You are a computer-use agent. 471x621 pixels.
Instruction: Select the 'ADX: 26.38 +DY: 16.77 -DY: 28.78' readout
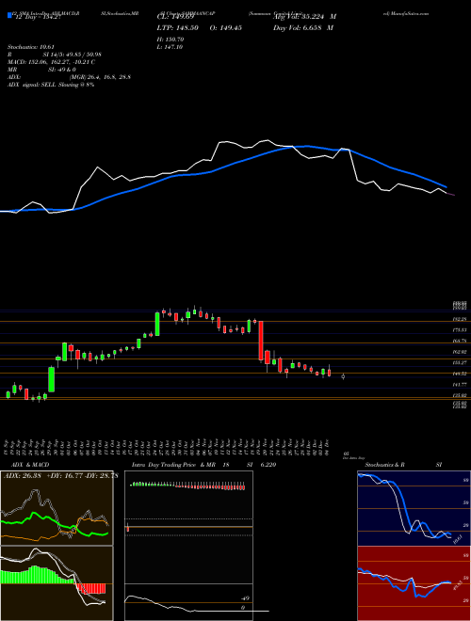[60, 476]
